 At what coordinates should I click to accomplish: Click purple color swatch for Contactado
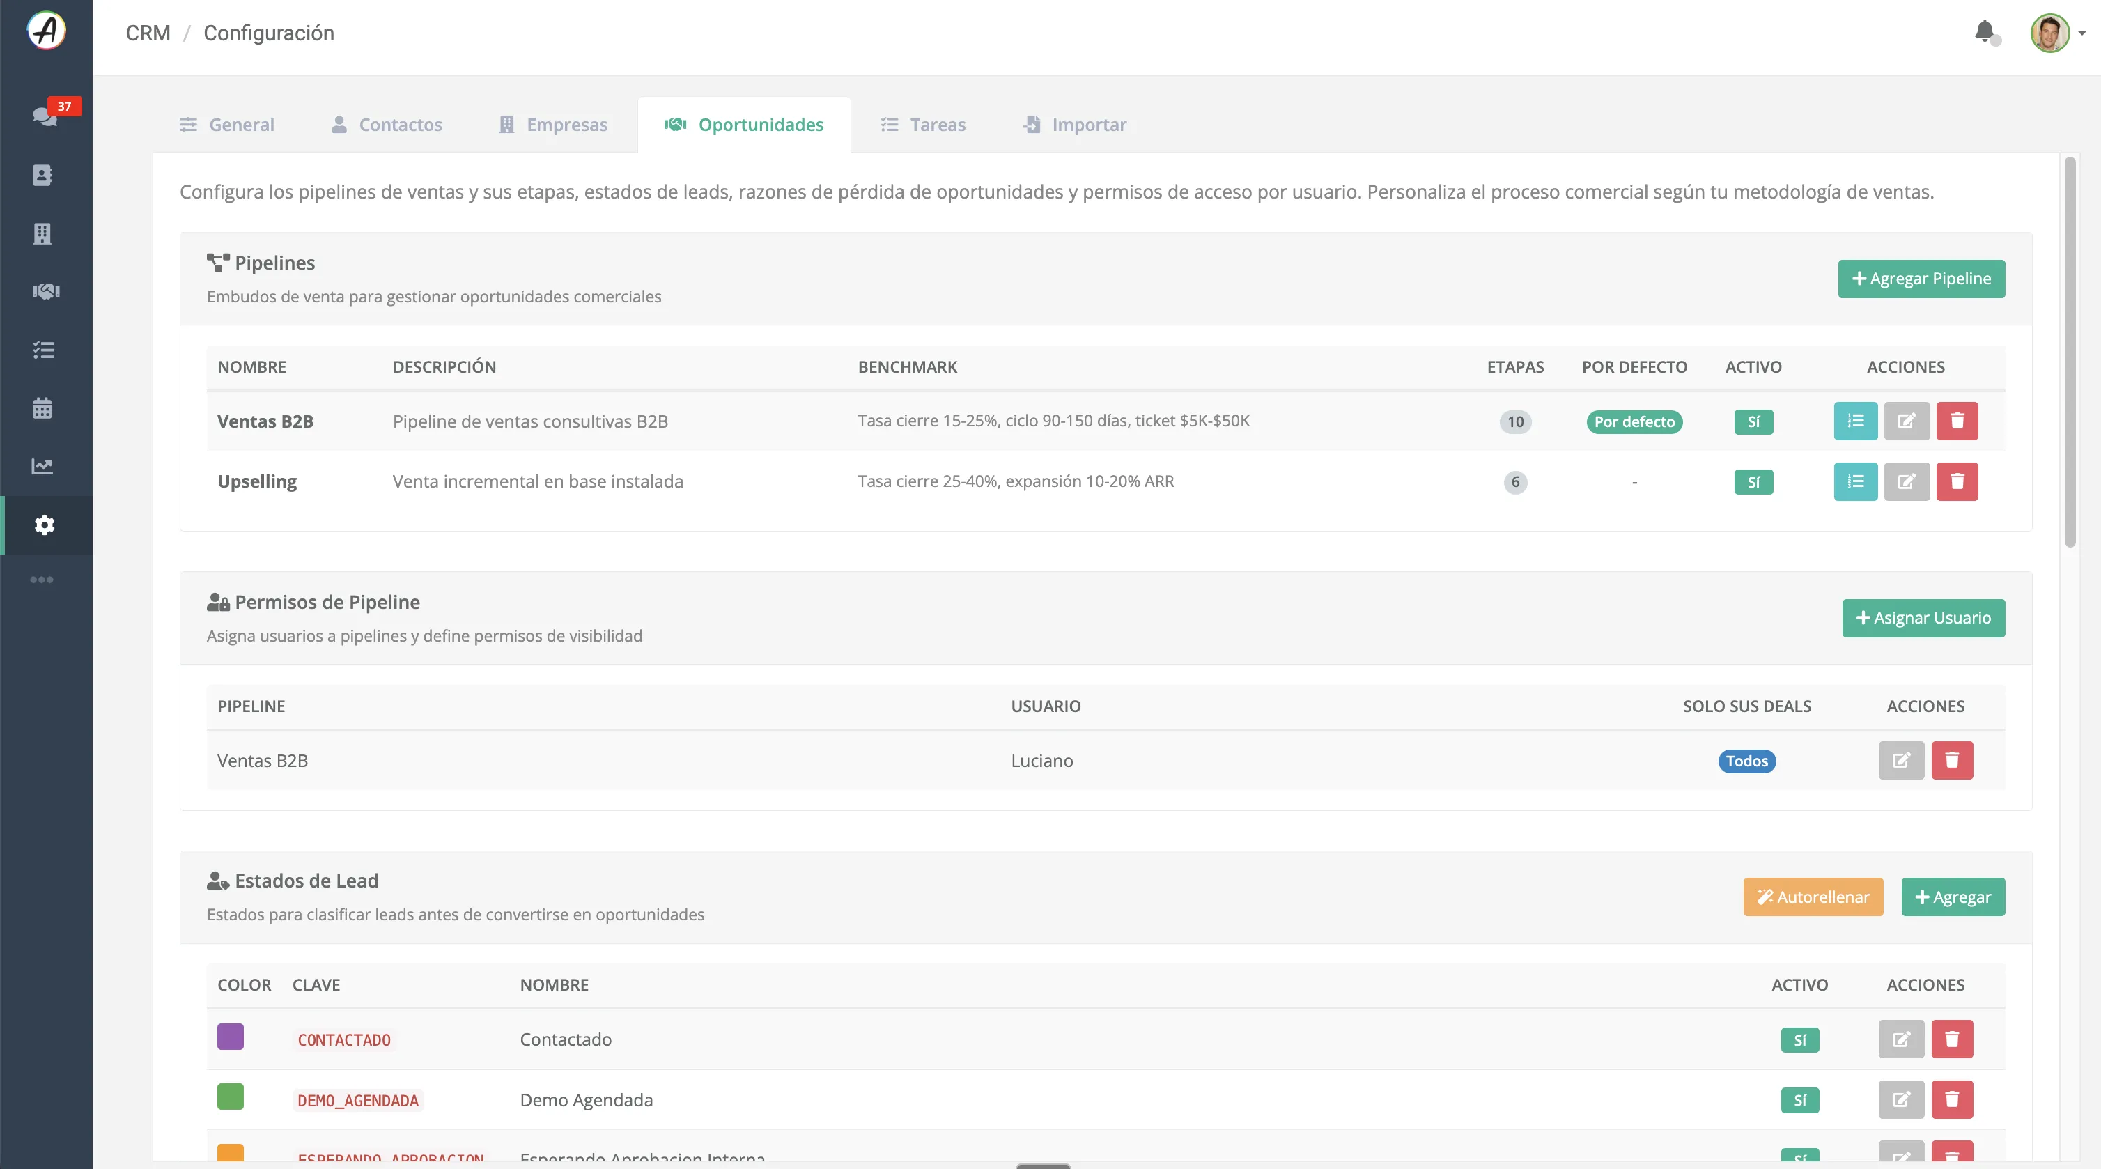230,1037
